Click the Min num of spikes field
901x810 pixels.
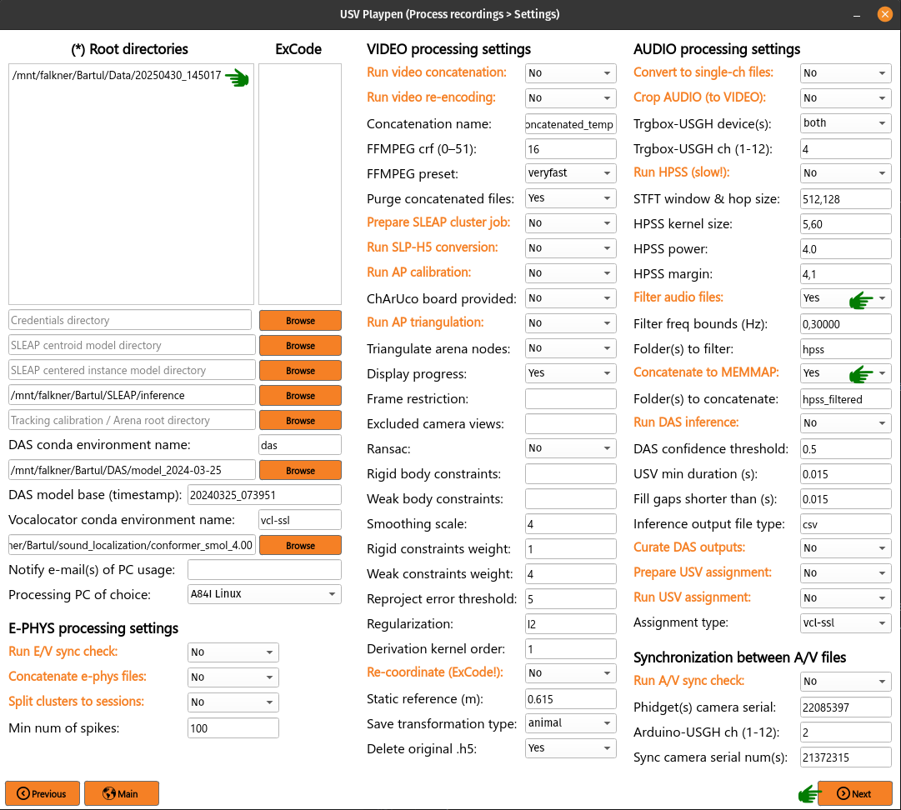(x=233, y=728)
